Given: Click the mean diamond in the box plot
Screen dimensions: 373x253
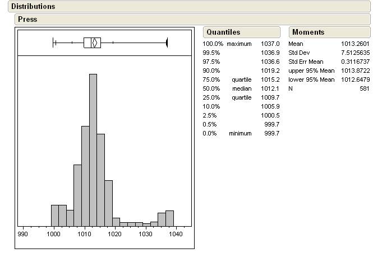Looking at the screenshot, I should 95,42.
